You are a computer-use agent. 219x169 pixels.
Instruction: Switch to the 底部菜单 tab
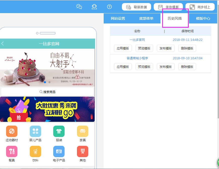pos(146,18)
